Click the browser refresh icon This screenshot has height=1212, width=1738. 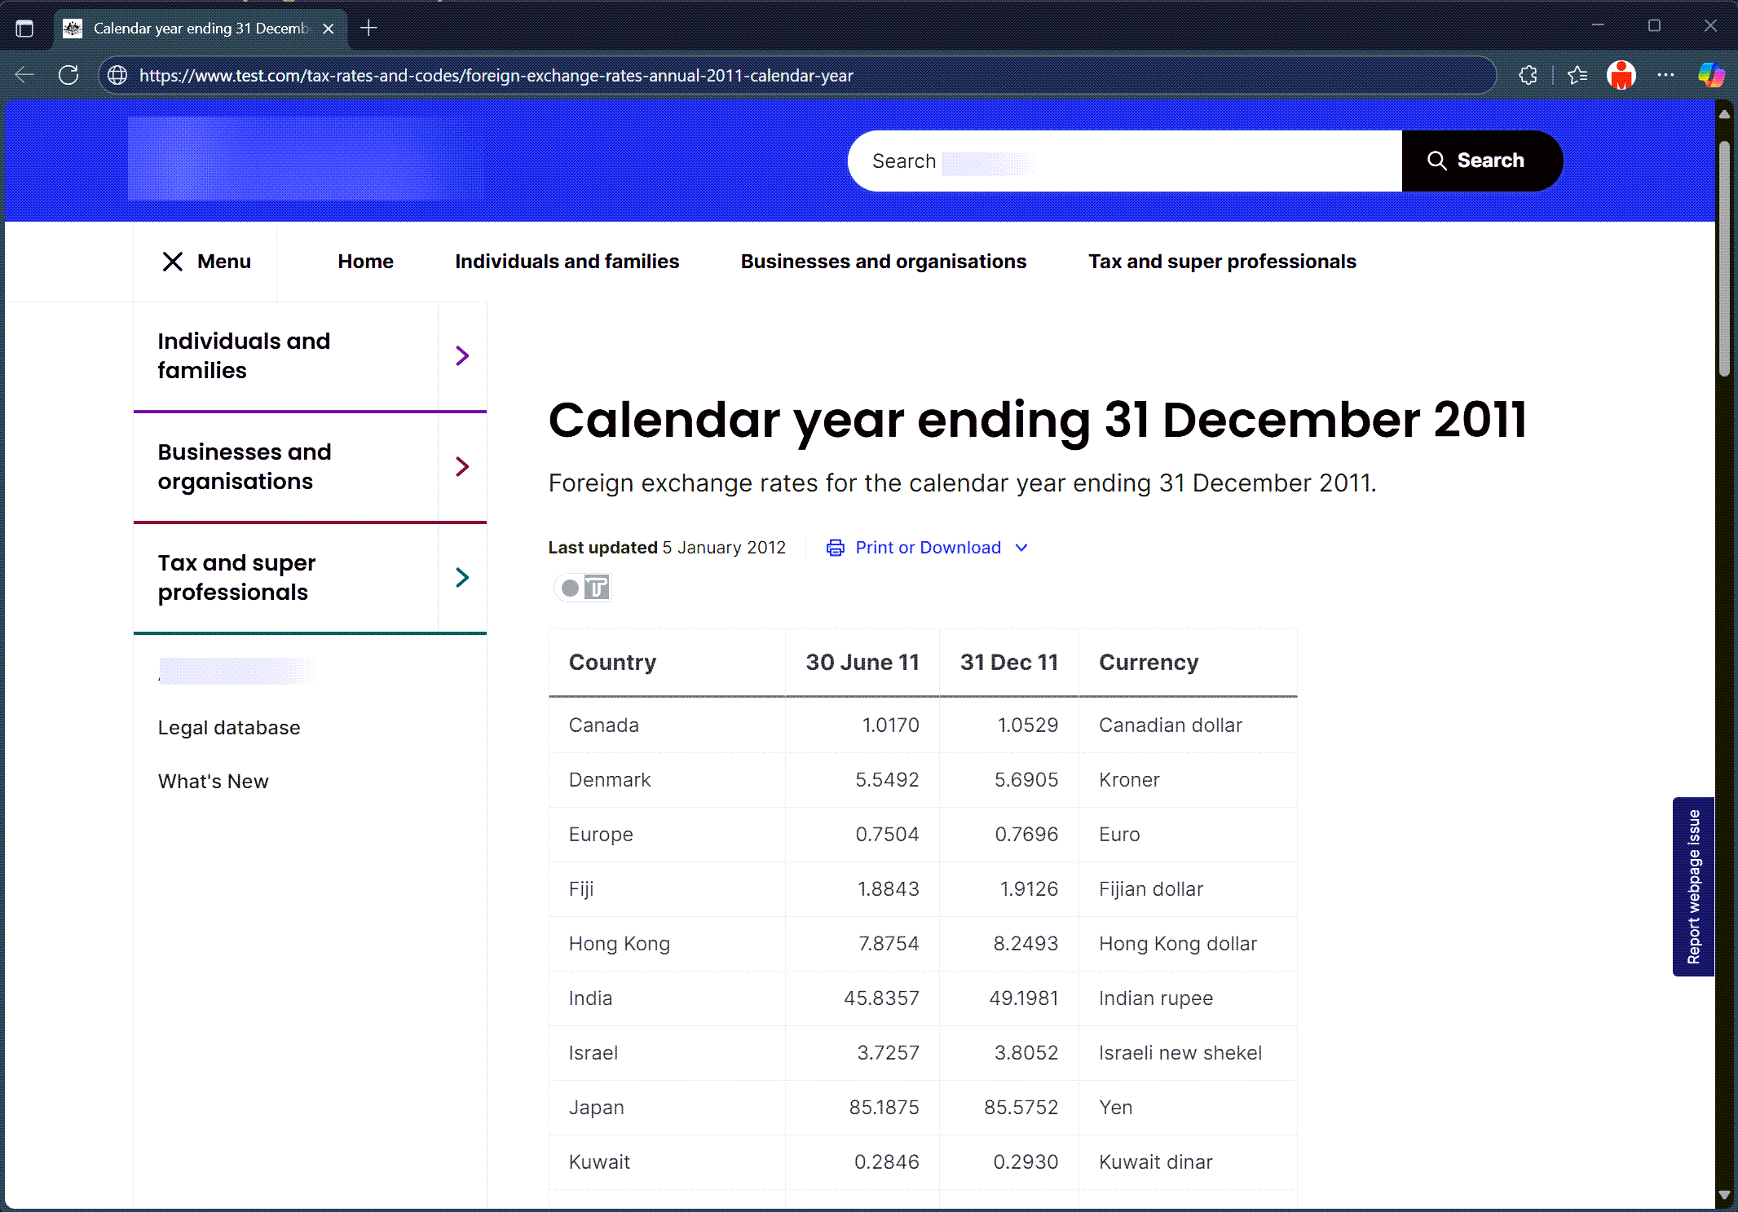(69, 75)
